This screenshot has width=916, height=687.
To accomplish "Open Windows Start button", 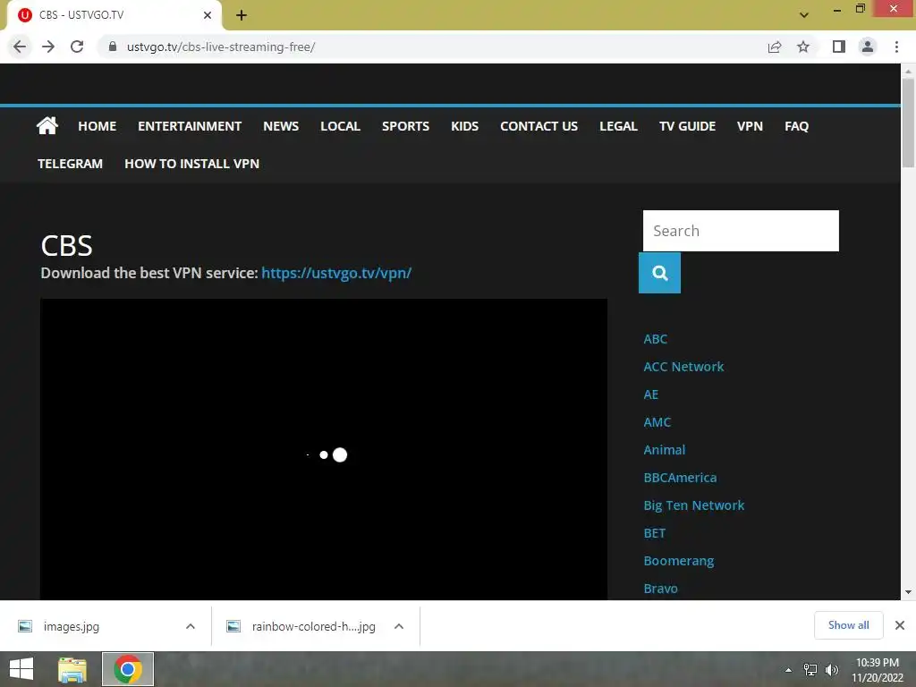I will pyautogui.click(x=21, y=669).
